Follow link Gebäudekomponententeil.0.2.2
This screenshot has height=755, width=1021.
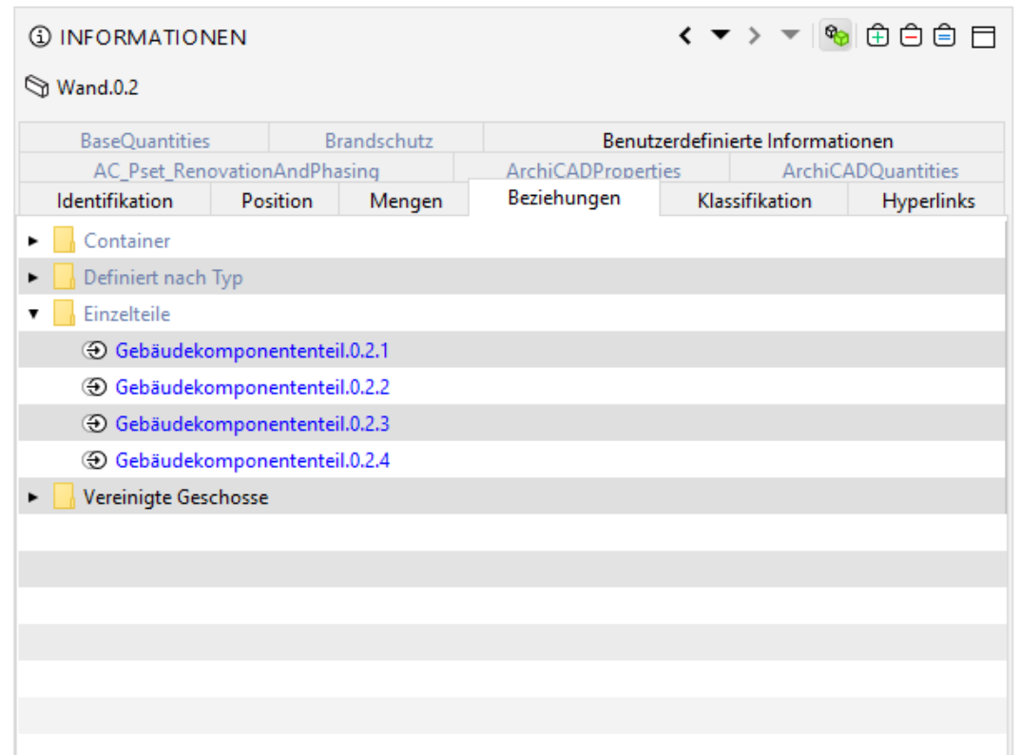click(252, 387)
